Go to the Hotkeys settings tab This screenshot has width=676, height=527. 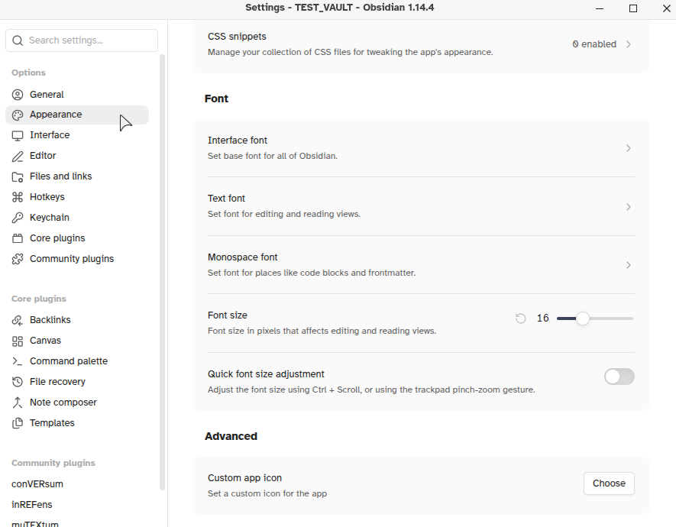[x=77, y=197]
